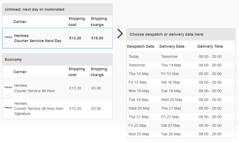This screenshot has width=239, height=142.
Task: Pick despatch Wed 20 May row
Action: (x=181, y=108)
